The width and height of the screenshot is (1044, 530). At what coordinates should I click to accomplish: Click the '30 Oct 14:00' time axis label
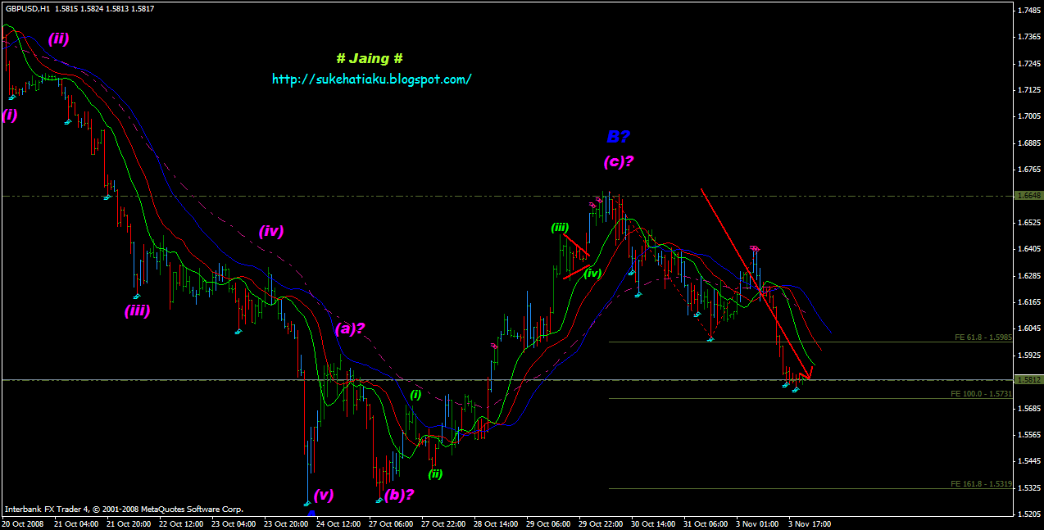(651, 523)
